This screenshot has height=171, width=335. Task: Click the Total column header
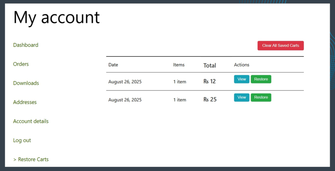coord(209,65)
